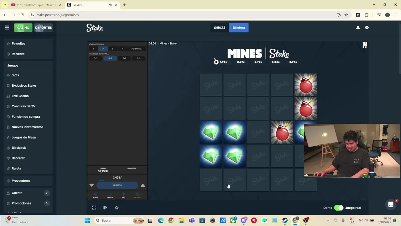
Task: Open live support chat widget
Action: [x=391, y=205]
